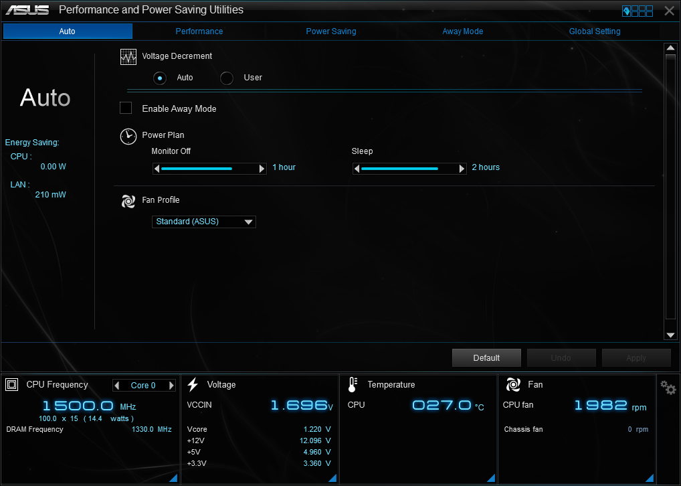Close the utilities window
The image size is (681, 486).
point(669,11)
